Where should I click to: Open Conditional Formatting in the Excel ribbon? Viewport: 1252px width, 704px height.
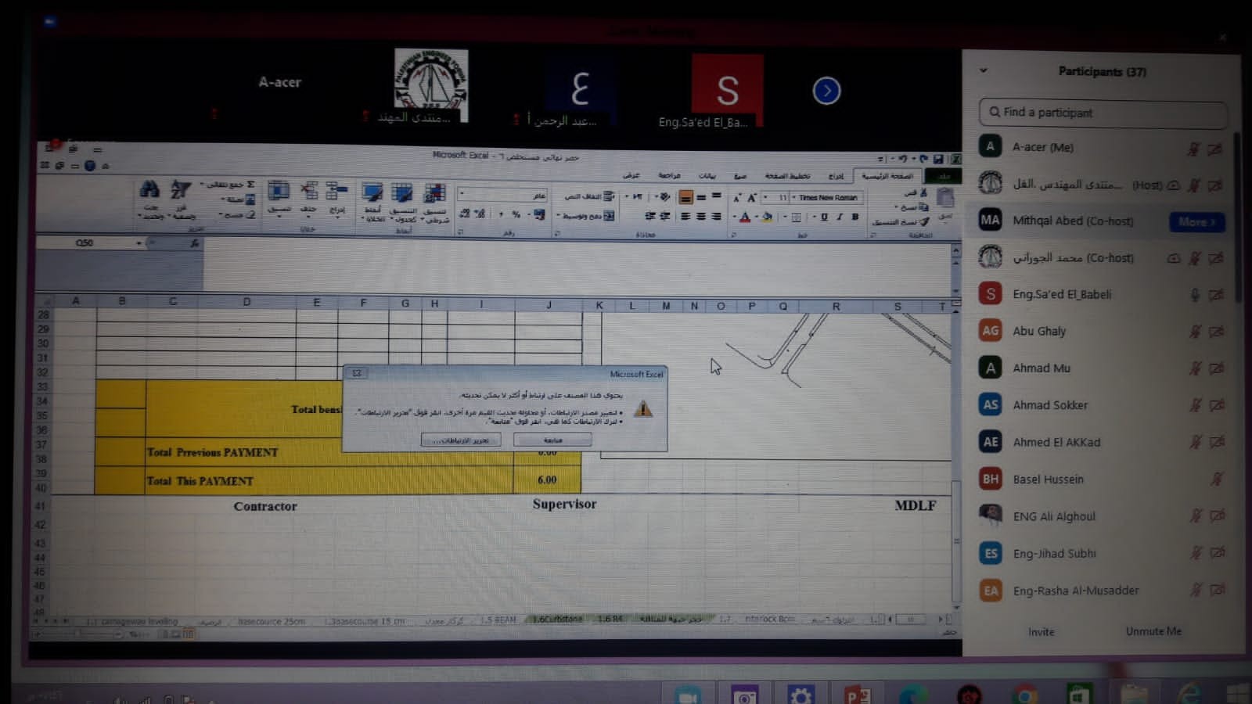click(x=434, y=194)
